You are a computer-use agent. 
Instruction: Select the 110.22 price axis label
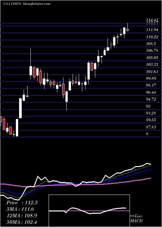[152, 37]
